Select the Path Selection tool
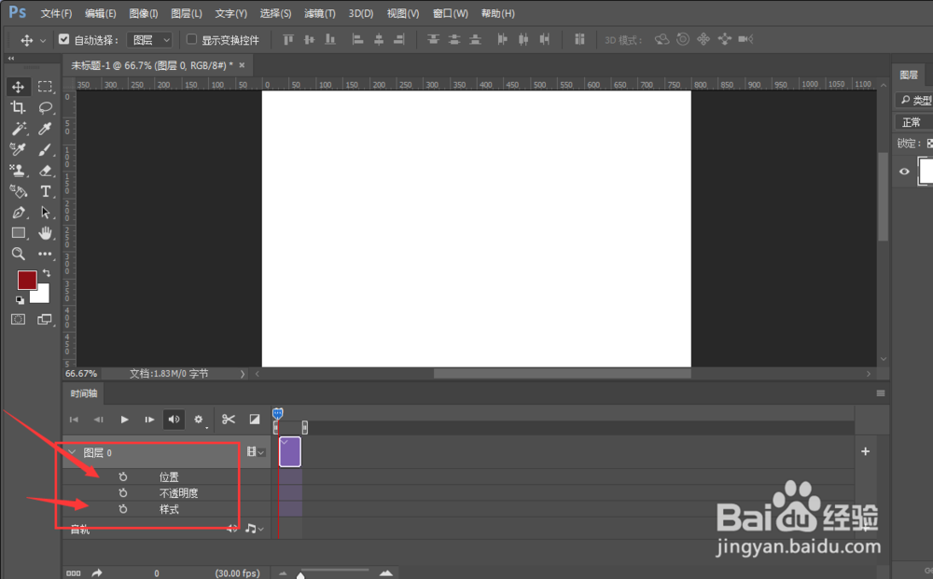The height and width of the screenshot is (579, 933). [45, 213]
